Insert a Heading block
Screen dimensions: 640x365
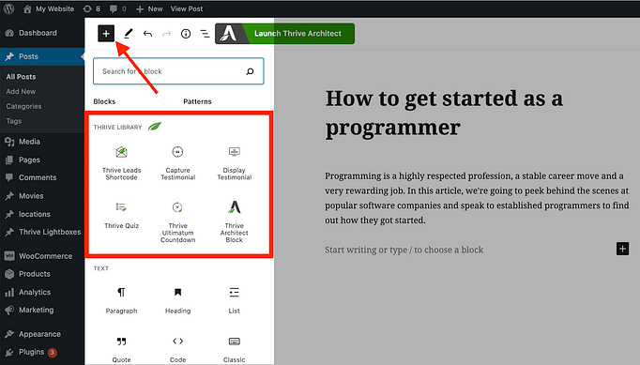(x=177, y=300)
